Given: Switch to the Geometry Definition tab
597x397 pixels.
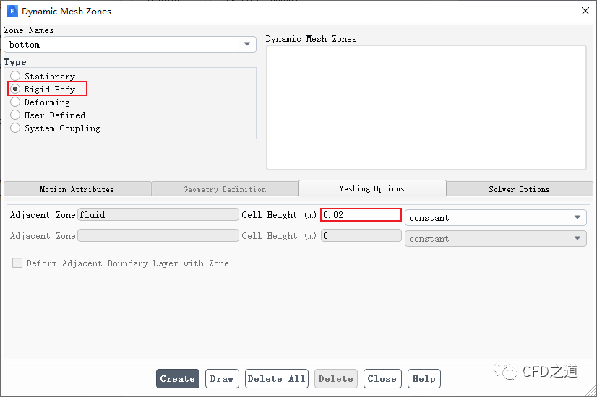Looking at the screenshot, I should click(x=225, y=189).
